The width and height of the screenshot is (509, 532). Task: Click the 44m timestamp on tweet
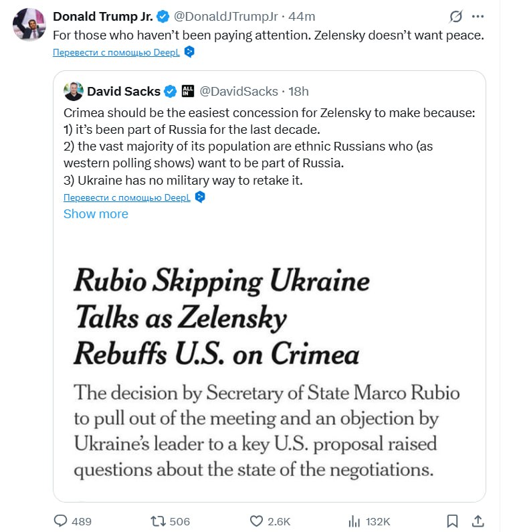point(302,17)
